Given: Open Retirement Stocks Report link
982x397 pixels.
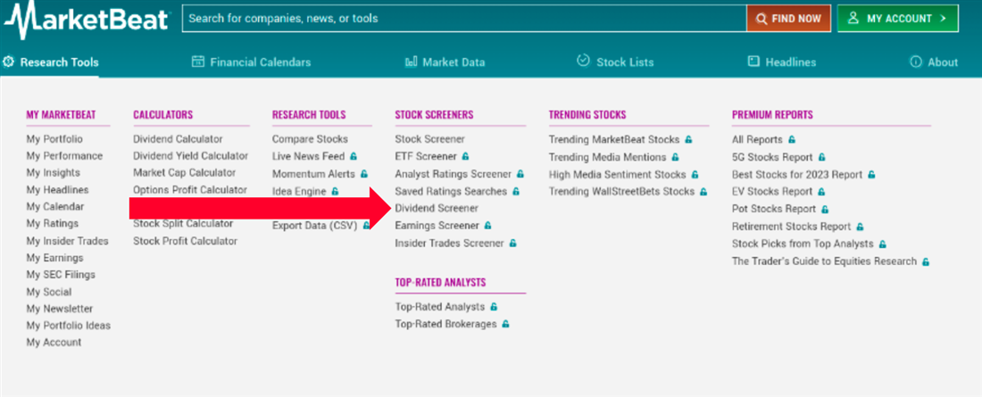Looking at the screenshot, I should (x=792, y=227).
